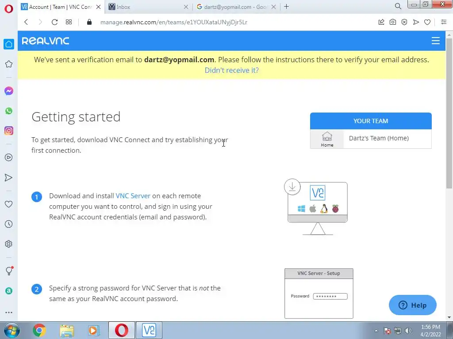Open the Windows Start menu
Image resolution: width=453 pixels, height=339 pixels.
coord(12,330)
